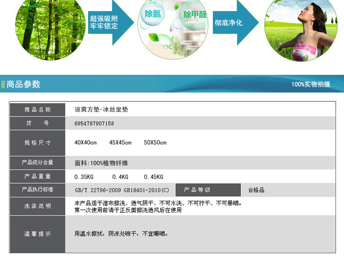
Task: Click the 除氨 bubble
Action: coord(152,14)
